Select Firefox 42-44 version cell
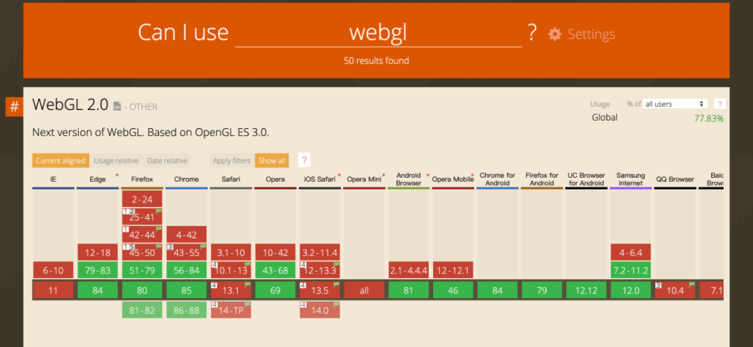 pos(142,235)
